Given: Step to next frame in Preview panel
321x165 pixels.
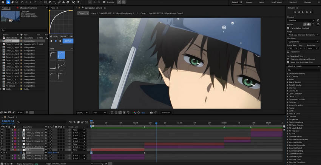Looking at the screenshot, I should tap(307, 12).
